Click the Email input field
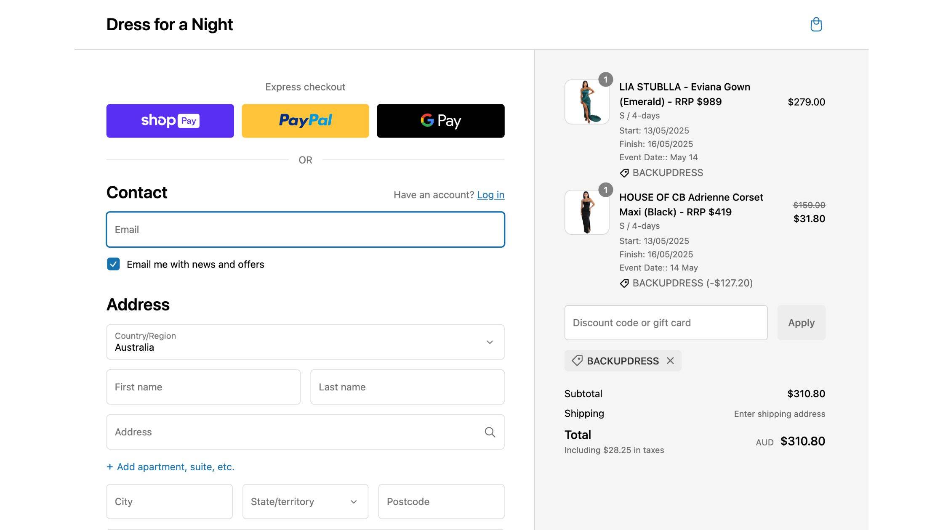Viewport: 943px width, 530px height. pyautogui.click(x=305, y=229)
